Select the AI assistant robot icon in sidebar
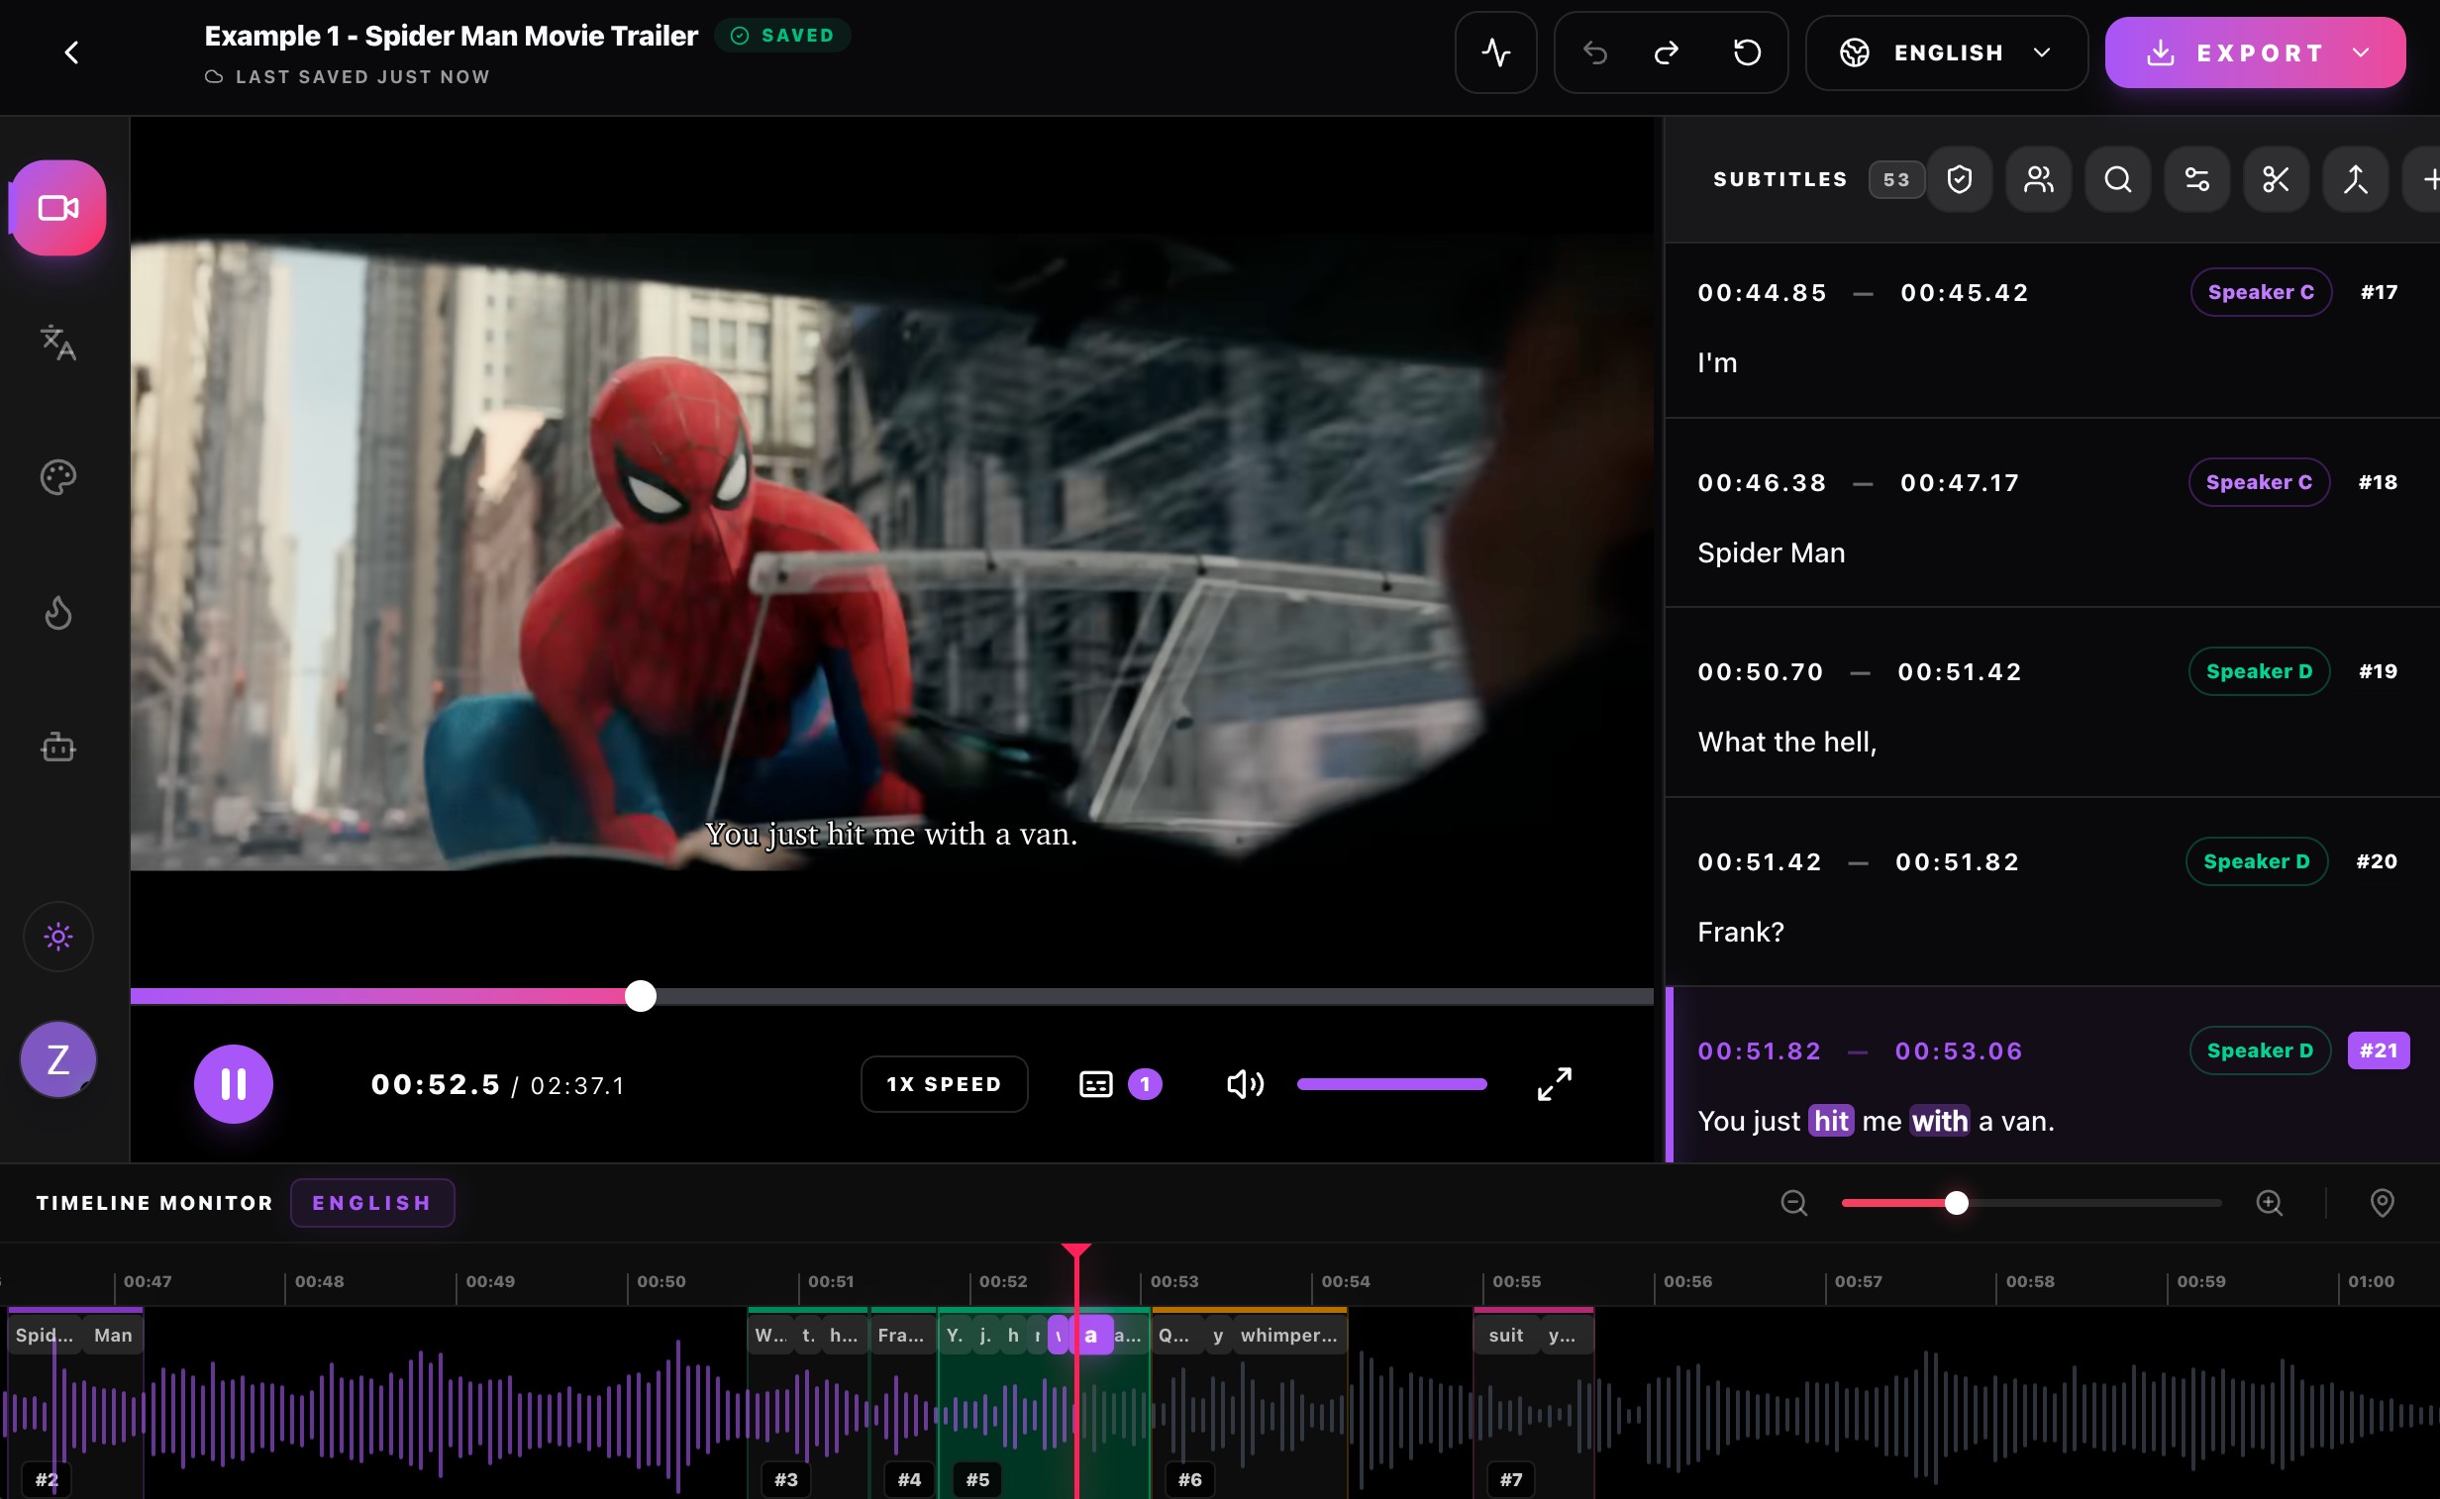2440x1499 pixels. coord(57,747)
